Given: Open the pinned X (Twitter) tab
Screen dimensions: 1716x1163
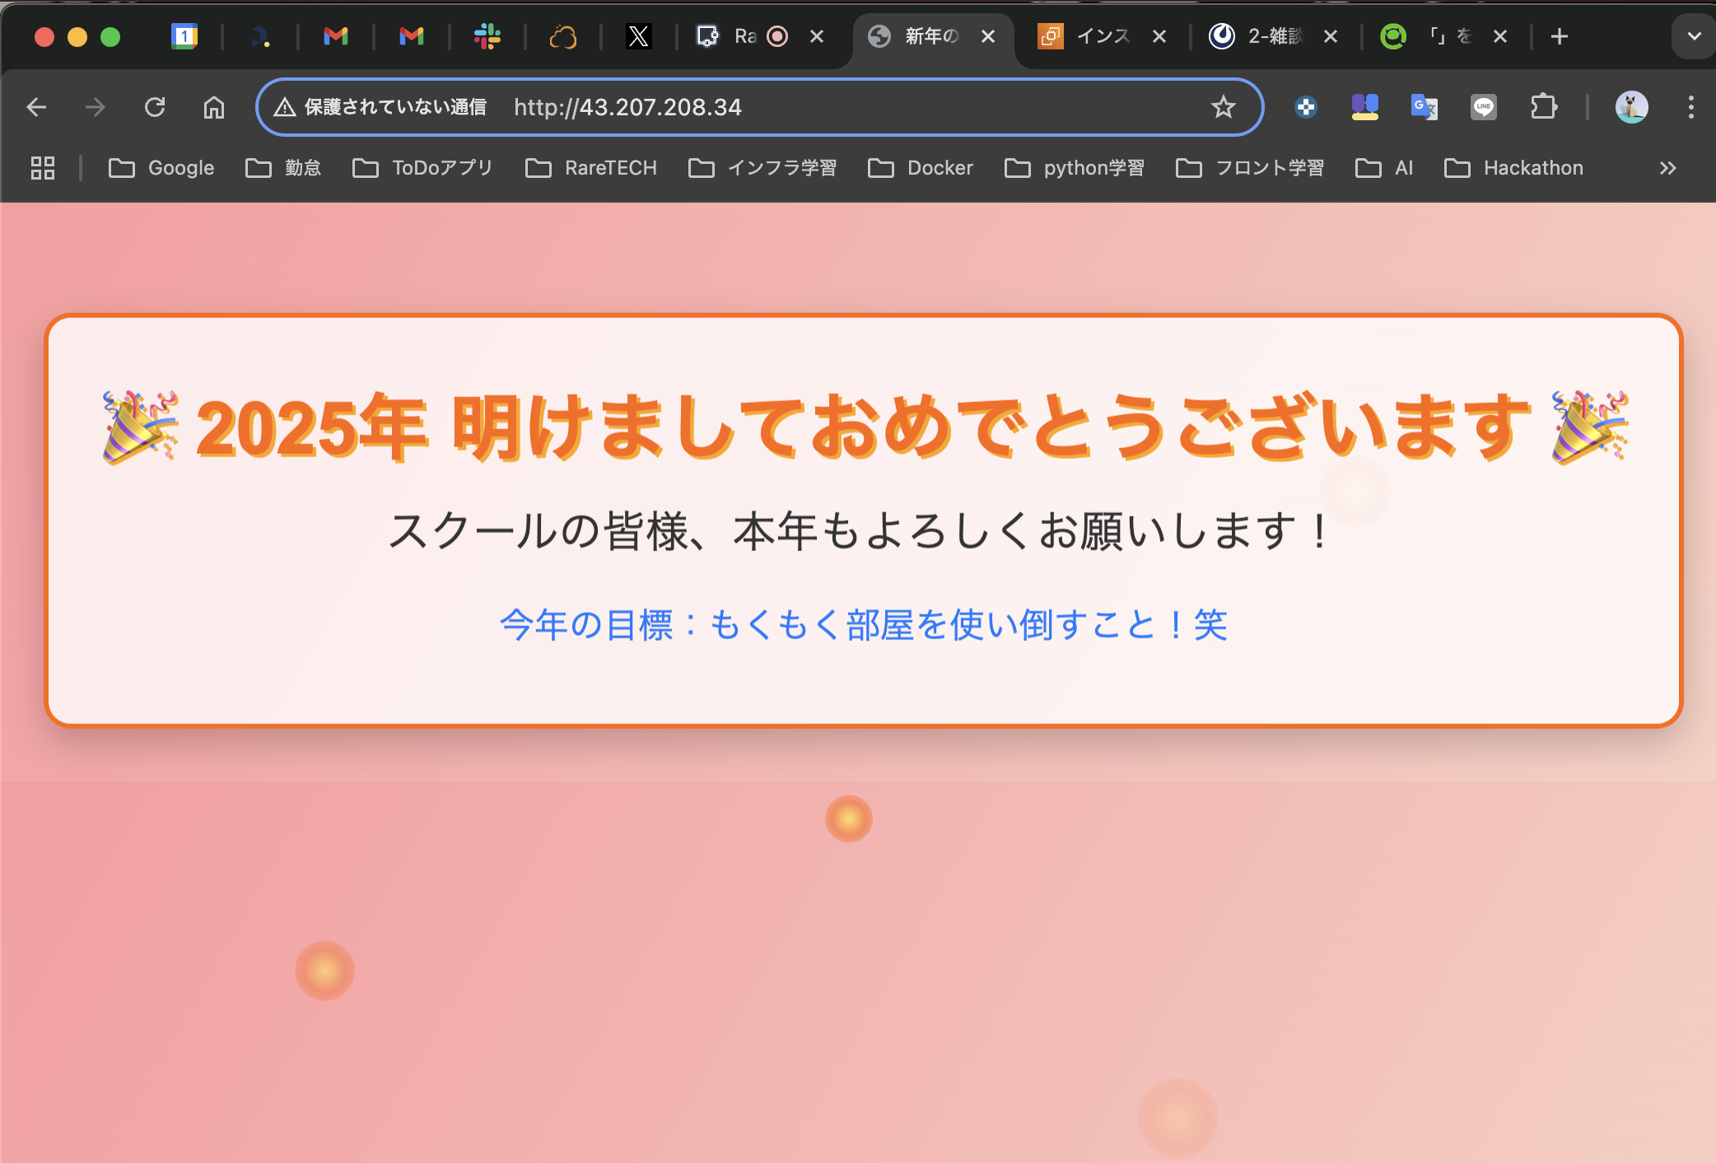Looking at the screenshot, I should pyautogui.click(x=638, y=36).
